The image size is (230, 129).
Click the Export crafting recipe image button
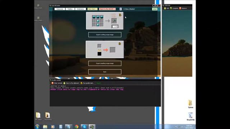pyautogui.click(x=105, y=35)
